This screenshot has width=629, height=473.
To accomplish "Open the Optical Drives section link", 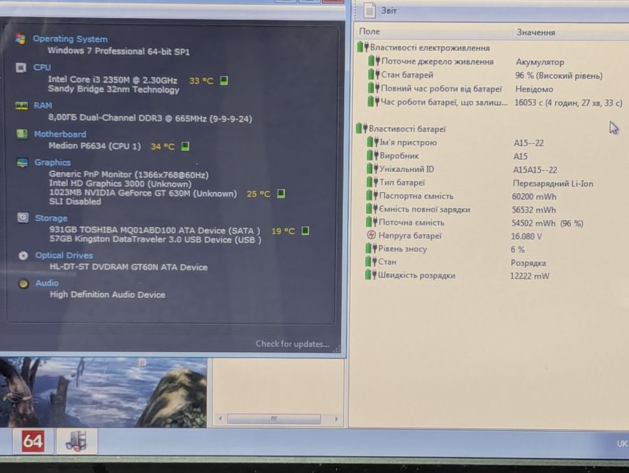I will (x=64, y=256).
